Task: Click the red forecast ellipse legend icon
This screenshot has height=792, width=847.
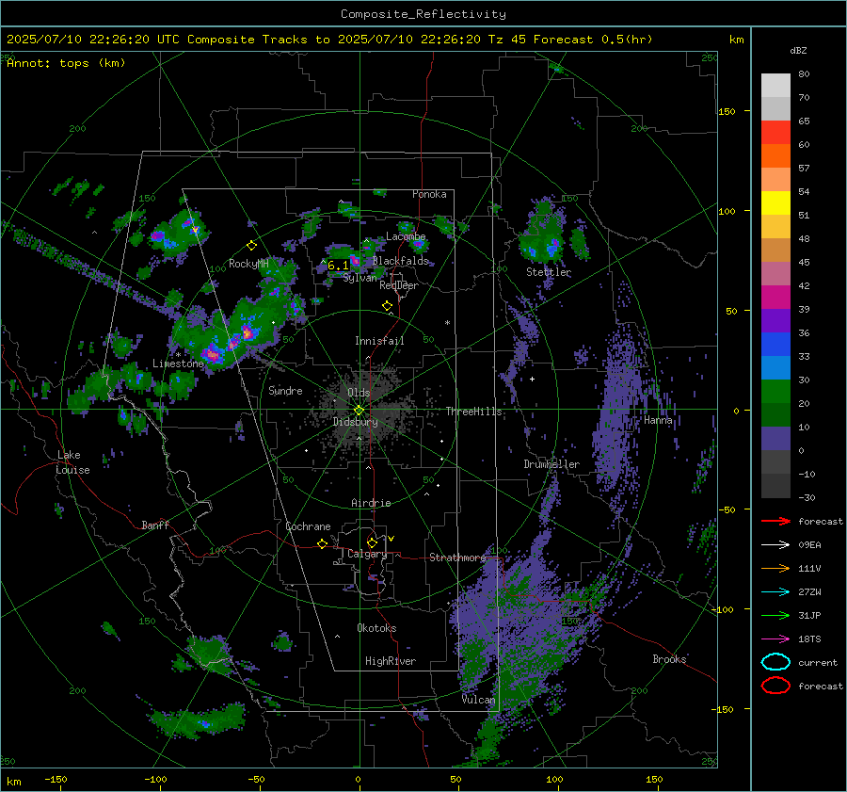Action: tap(775, 686)
